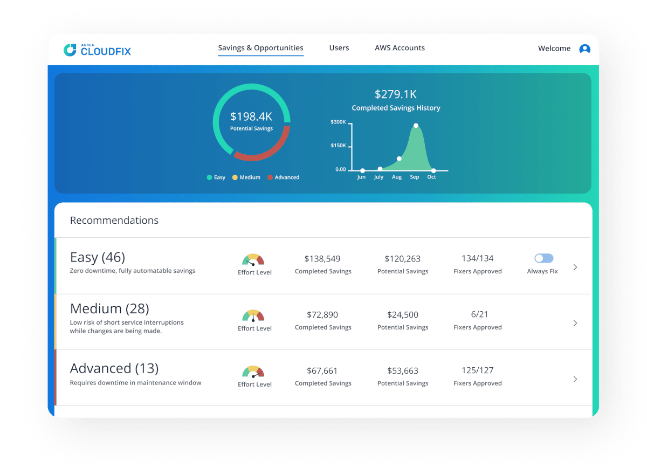Screen dimensions: 647x474
Task: Click the Recommendations section heading
Action: coord(114,220)
